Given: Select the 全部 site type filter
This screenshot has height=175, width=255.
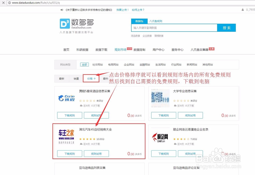Looking at the screenshot, I should tap(84, 65).
